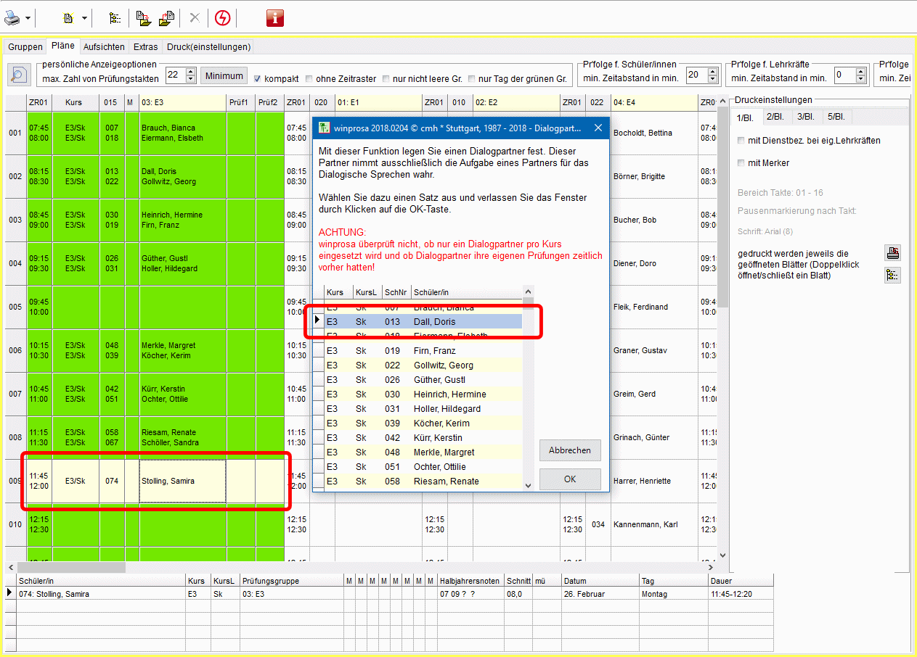Click the red lightning bolt icon
Screen dimensions: 917x657
(x=222, y=18)
